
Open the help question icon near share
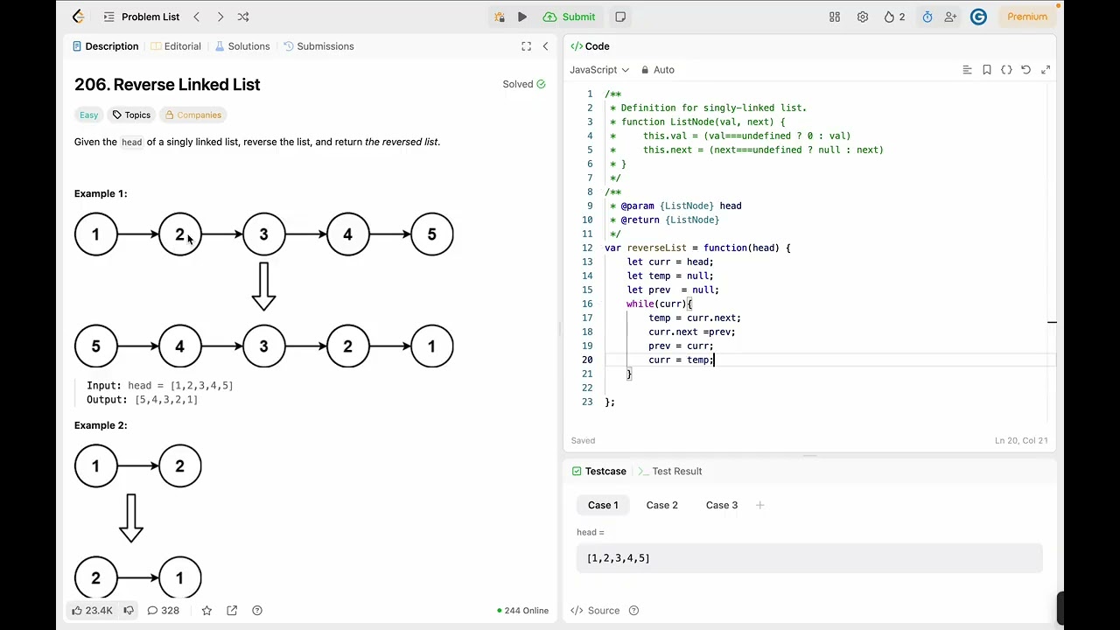pos(257,611)
